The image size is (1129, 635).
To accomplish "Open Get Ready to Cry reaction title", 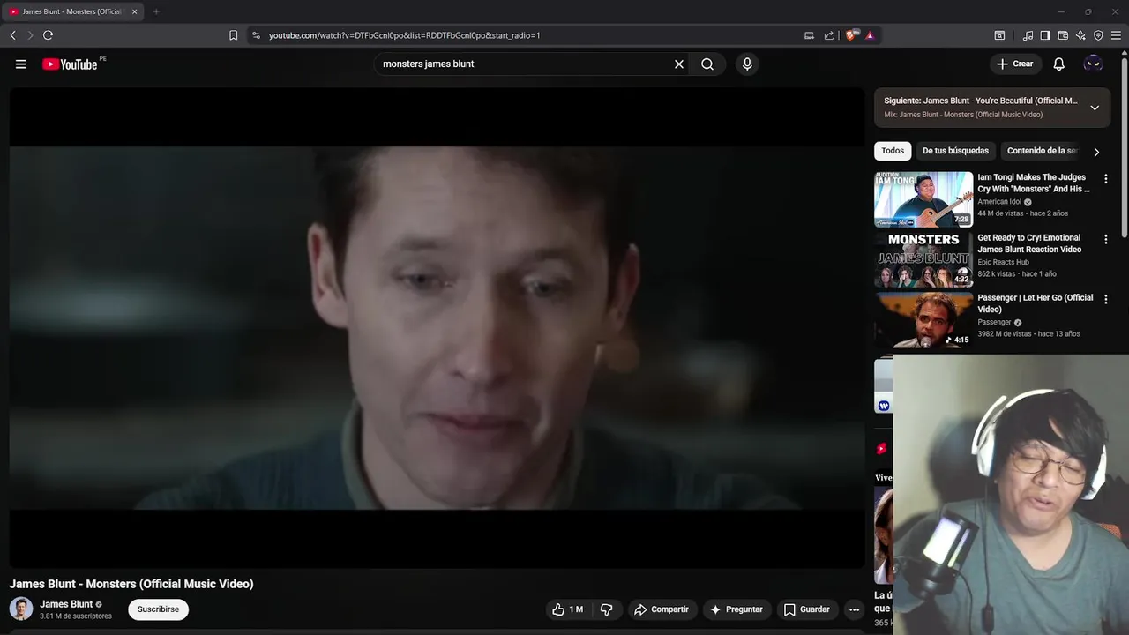I will click(1029, 243).
